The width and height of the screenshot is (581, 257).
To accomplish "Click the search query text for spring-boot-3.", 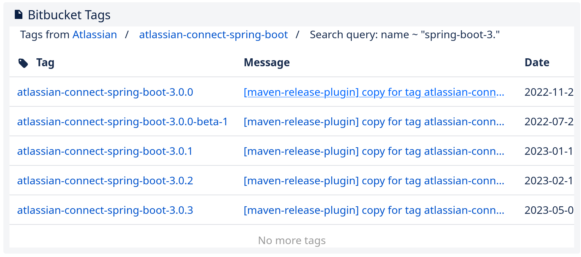I will click(405, 35).
